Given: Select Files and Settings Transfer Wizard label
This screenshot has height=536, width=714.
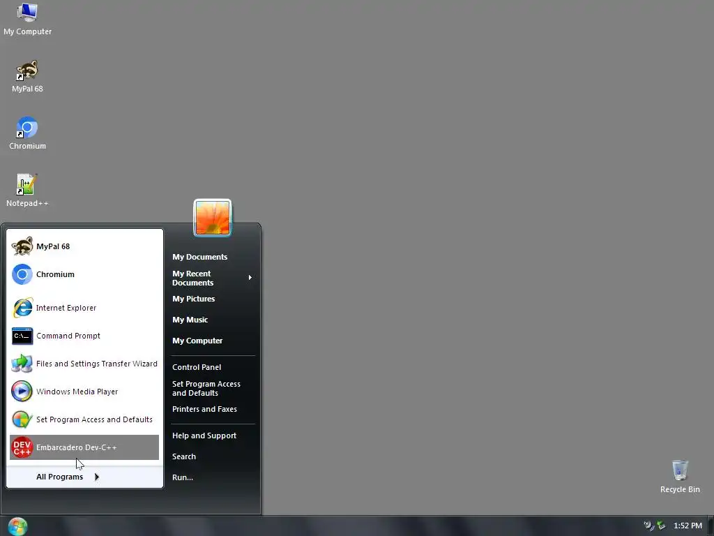Looking at the screenshot, I should (x=96, y=364).
